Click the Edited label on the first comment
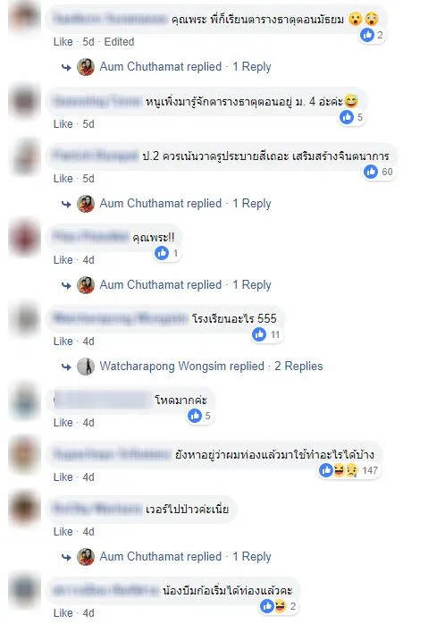Image resolution: width=445 pixels, height=624 pixels. [119, 42]
